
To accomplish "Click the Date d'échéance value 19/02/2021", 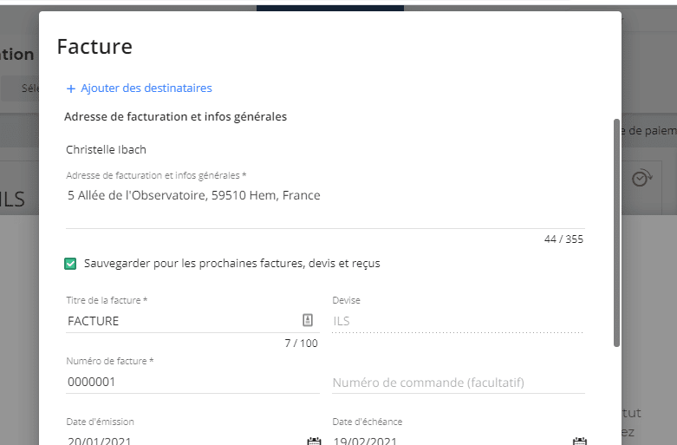I will [x=365, y=441].
